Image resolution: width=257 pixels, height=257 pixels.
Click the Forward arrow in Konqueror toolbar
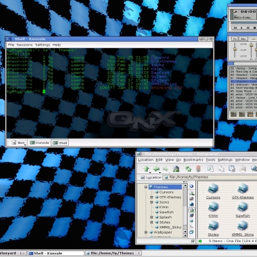coord(166,169)
